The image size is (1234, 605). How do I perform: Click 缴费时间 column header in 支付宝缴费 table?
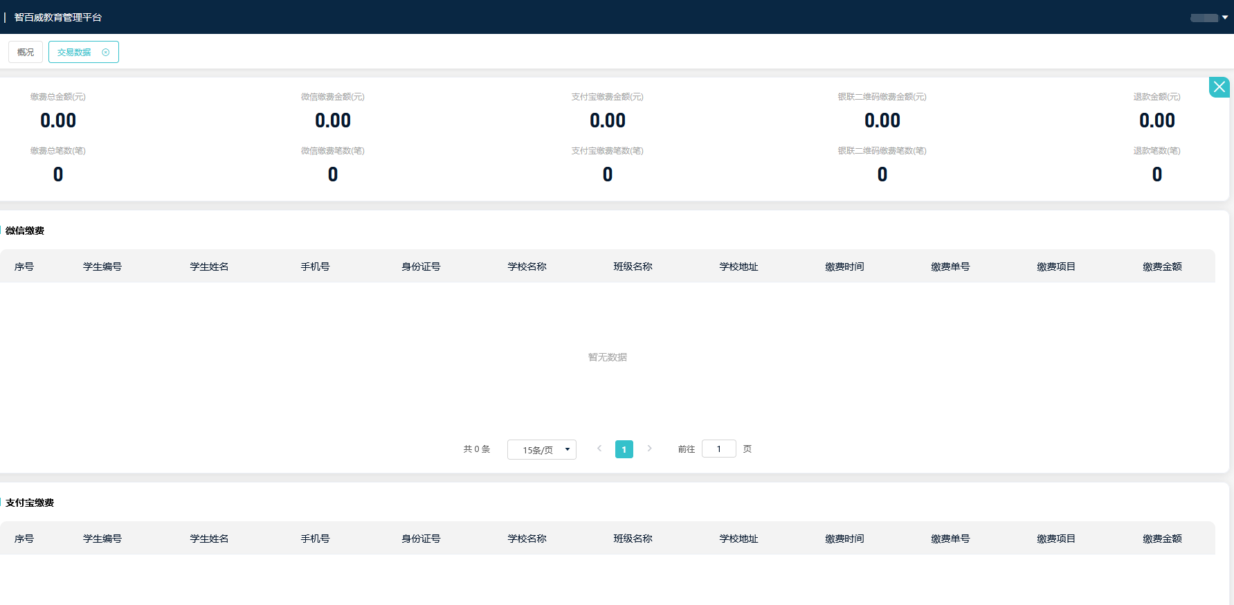pos(845,539)
